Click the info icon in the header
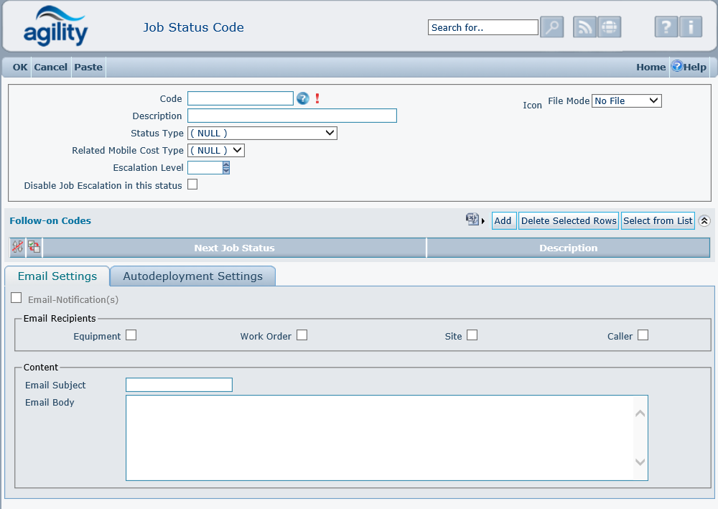The height and width of the screenshot is (509, 718). pos(692,27)
